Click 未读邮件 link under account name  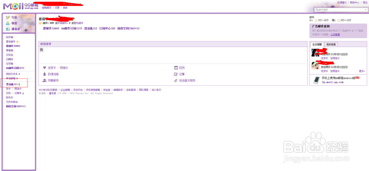[x=63, y=23]
